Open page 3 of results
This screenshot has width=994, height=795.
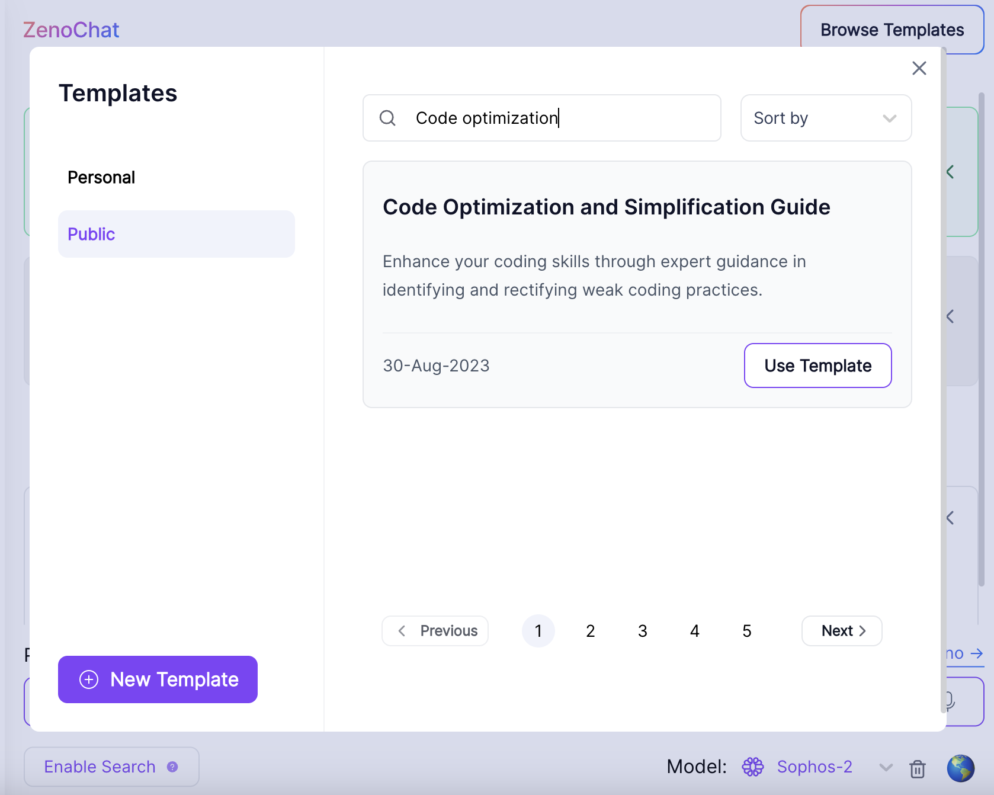pos(642,631)
